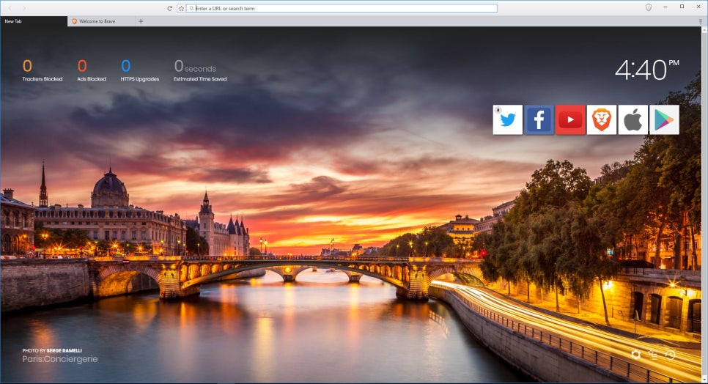Click the Serge Ramelli photo credit link
The width and height of the screenshot is (708, 384).
(64, 351)
